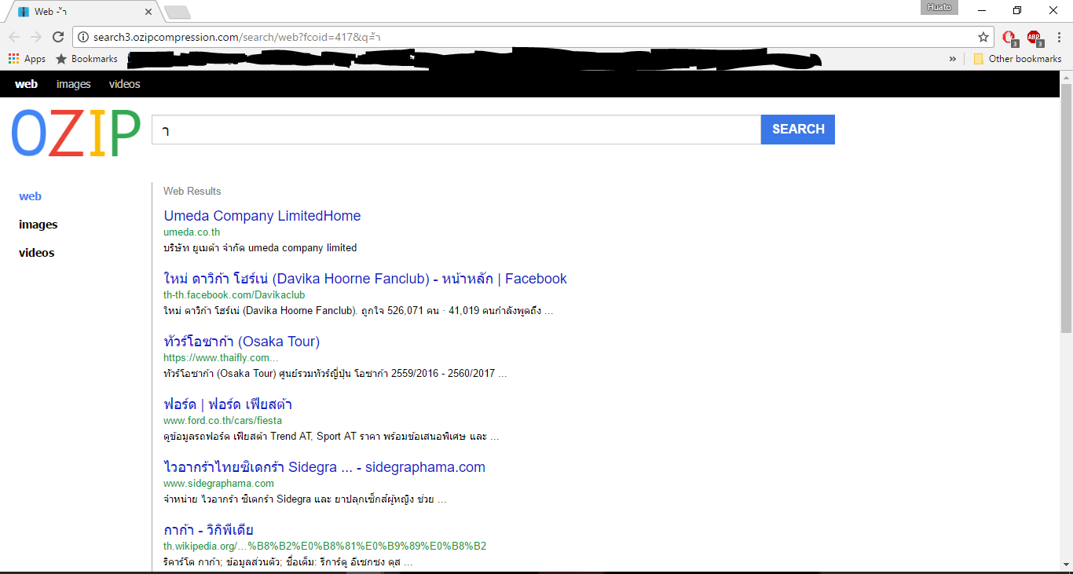Select images in the left sidebar
1073x574 pixels.
[38, 225]
